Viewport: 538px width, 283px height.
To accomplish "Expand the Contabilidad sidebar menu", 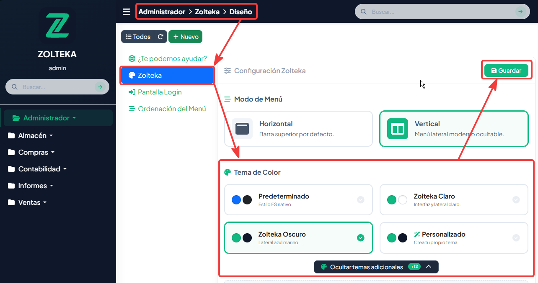I will (x=37, y=169).
